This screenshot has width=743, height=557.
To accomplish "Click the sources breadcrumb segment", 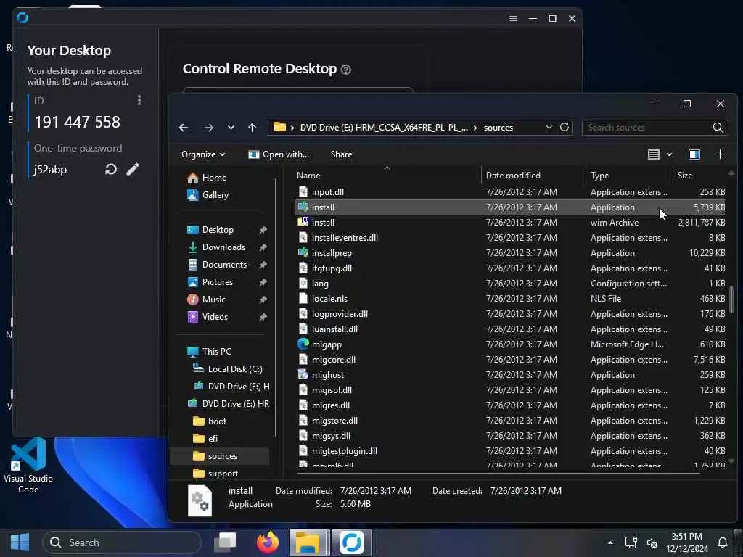I will [x=498, y=128].
